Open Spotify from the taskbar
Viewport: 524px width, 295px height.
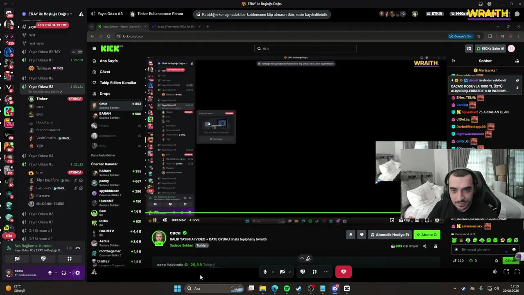coord(287,288)
